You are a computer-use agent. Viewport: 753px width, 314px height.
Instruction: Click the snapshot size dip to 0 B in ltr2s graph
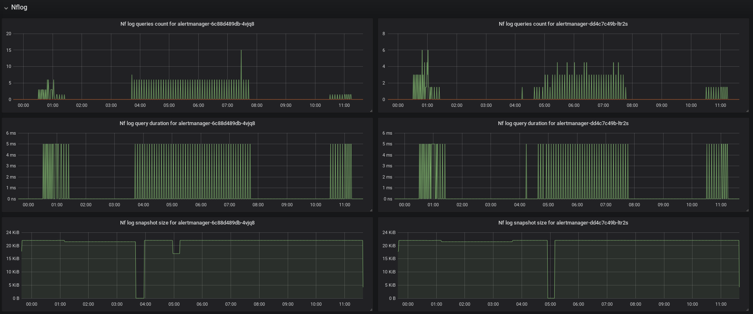(551, 297)
